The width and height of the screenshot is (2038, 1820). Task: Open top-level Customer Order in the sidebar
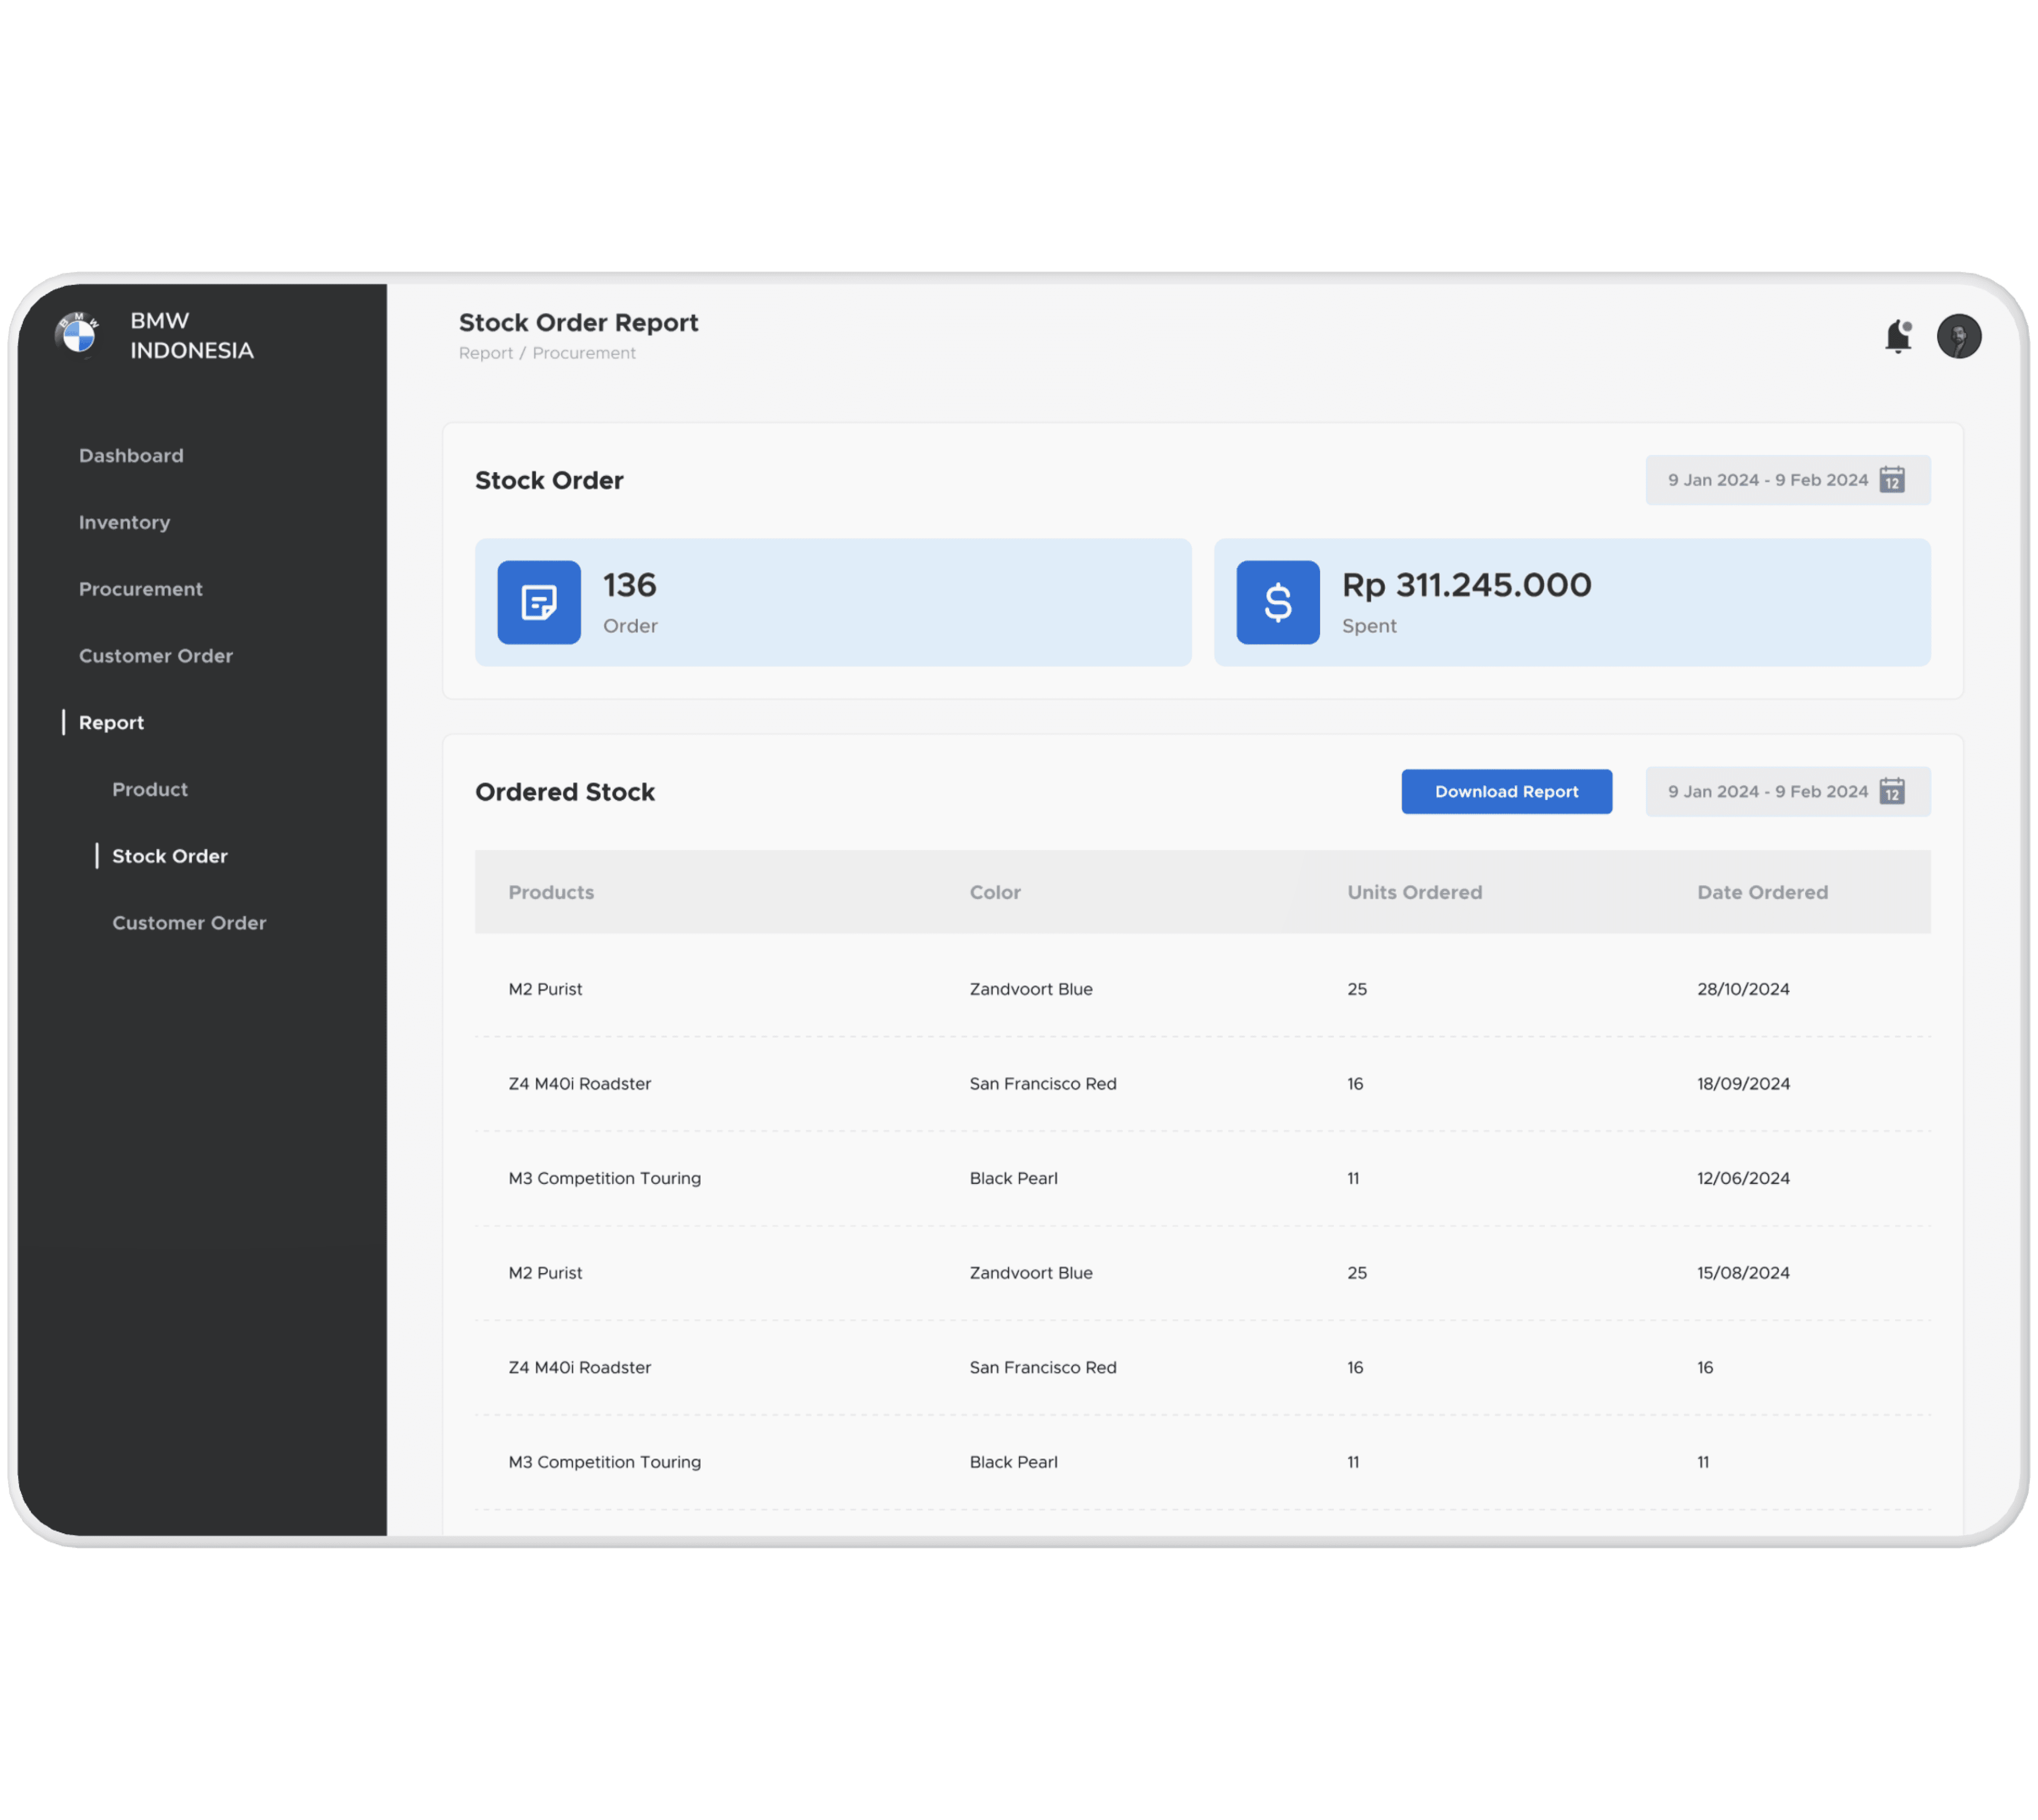tap(156, 656)
